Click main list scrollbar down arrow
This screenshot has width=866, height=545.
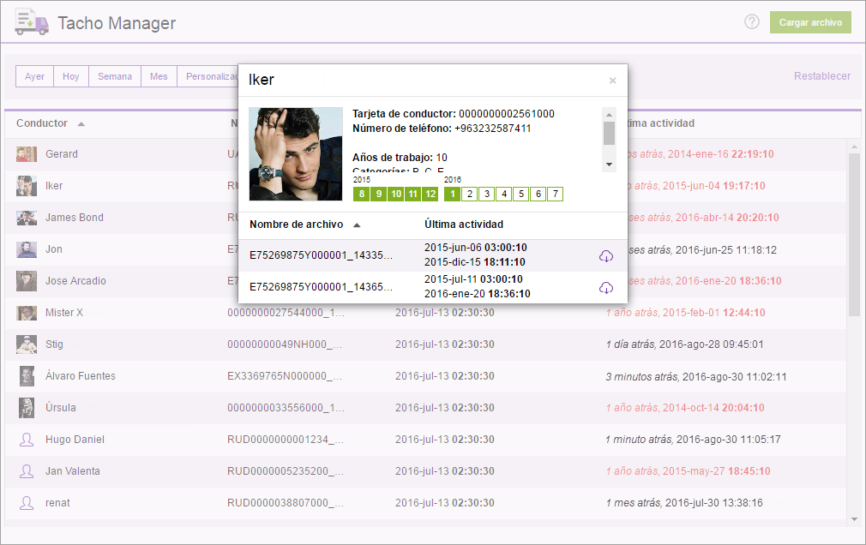(x=854, y=519)
